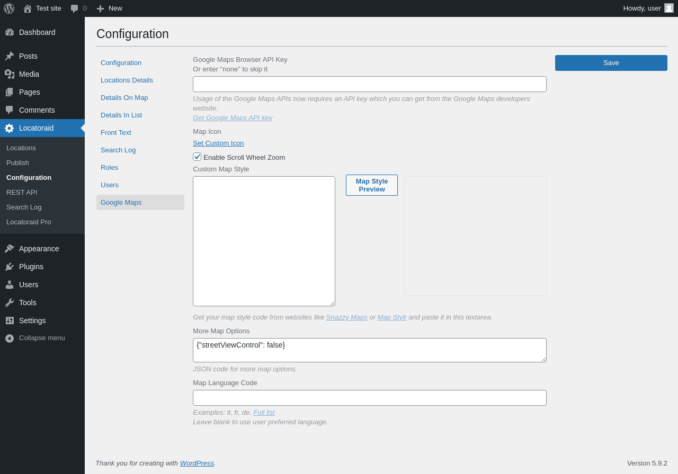Click Set Custom Icon link
The height and width of the screenshot is (474, 678).
[x=218, y=143]
